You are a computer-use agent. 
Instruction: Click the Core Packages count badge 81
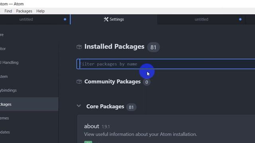coord(131,107)
